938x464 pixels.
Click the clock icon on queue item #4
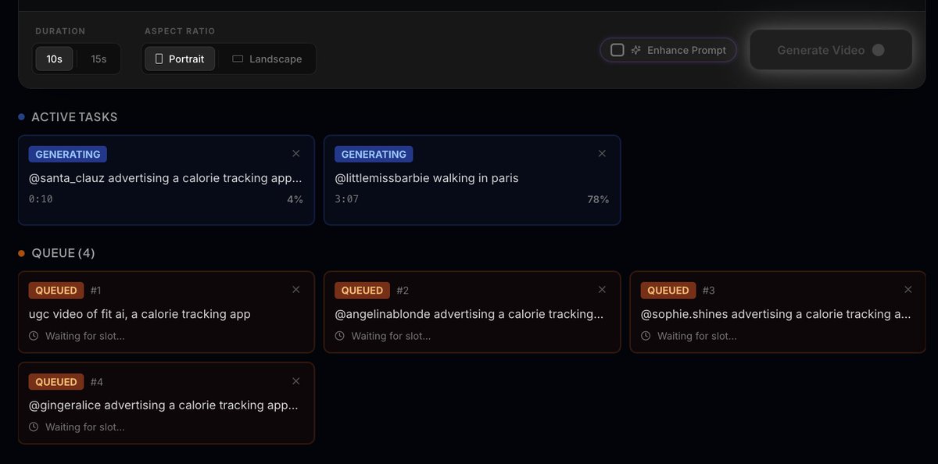tap(34, 427)
